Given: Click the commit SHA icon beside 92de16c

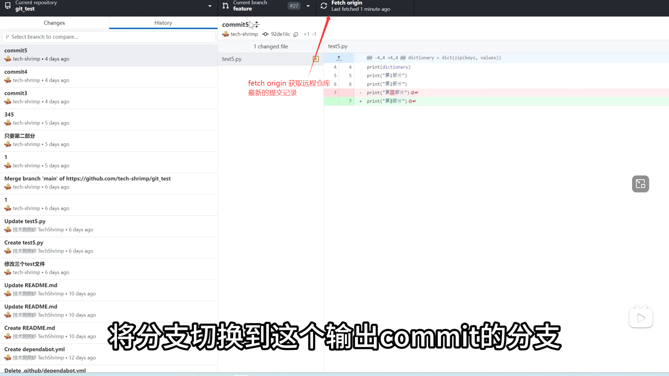Looking at the screenshot, I should point(266,34).
